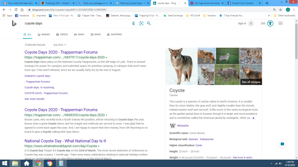
Task: Show hidden system tray icons
Action: click(271, 163)
